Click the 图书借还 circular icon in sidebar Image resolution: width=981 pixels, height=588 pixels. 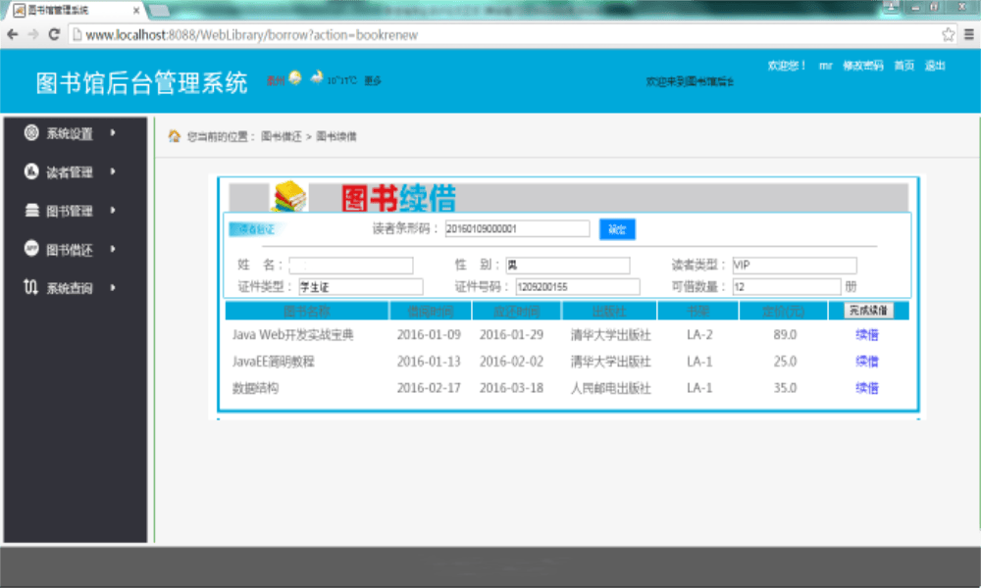click(30, 249)
